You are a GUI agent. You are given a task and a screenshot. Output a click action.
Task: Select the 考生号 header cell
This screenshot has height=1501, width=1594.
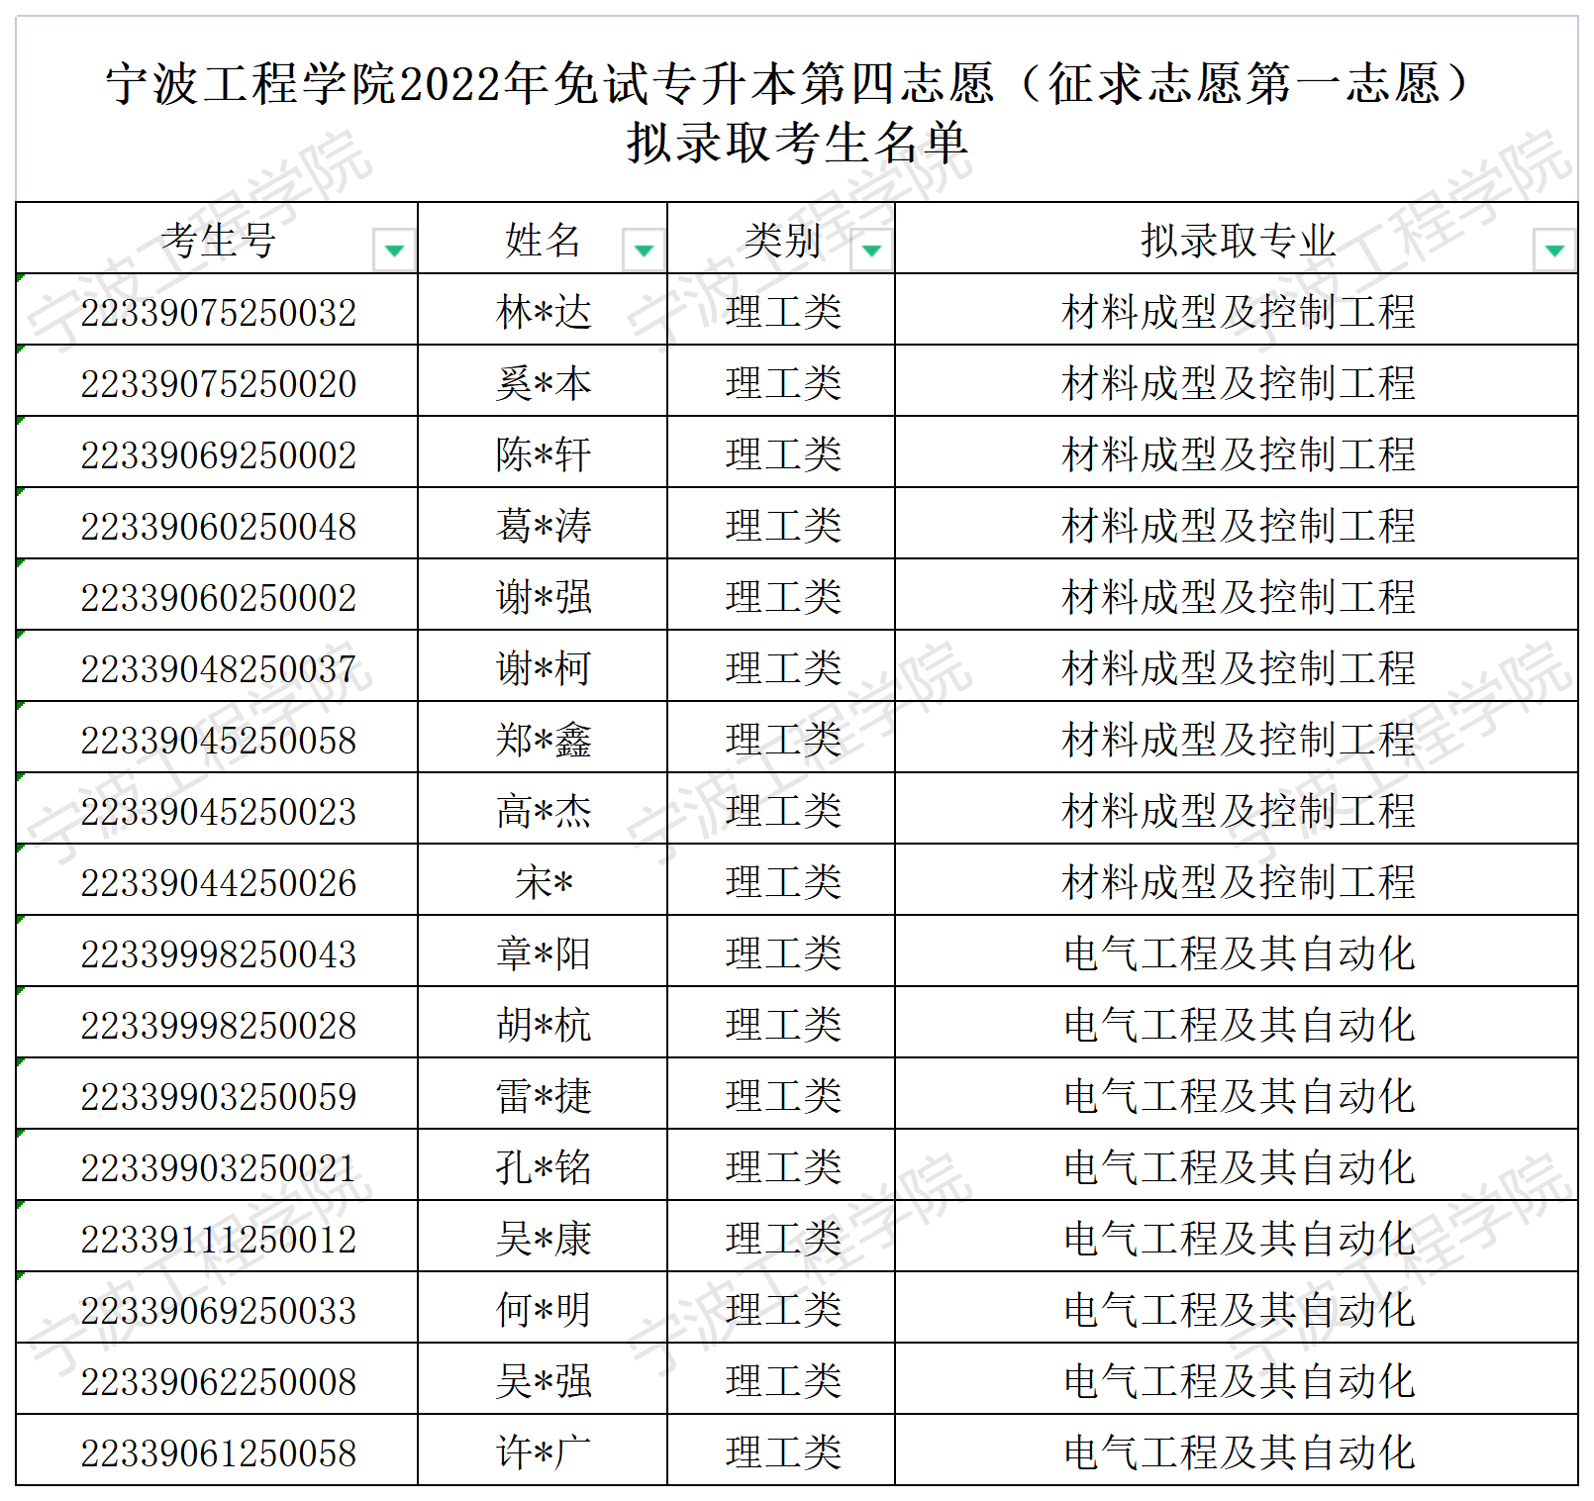[x=217, y=239]
